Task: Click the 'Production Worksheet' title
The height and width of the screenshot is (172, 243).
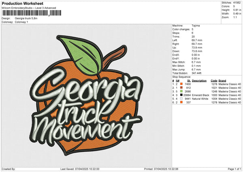Action: pos(23,3)
